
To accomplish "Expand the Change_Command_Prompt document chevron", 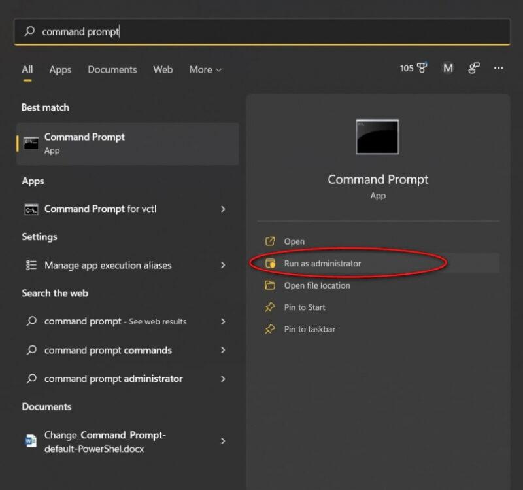I will (223, 441).
